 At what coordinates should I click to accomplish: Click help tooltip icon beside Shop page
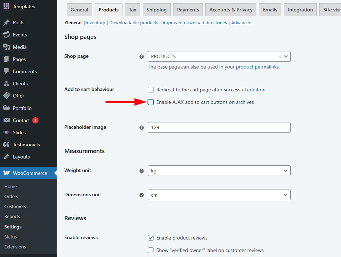[141, 56]
